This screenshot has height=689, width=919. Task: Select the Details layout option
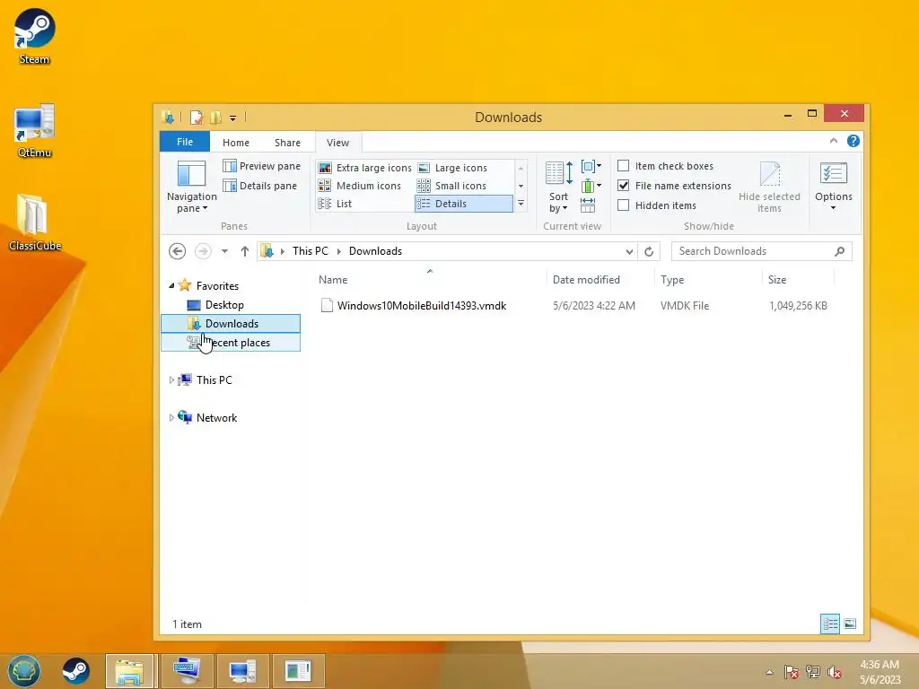tap(463, 204)
